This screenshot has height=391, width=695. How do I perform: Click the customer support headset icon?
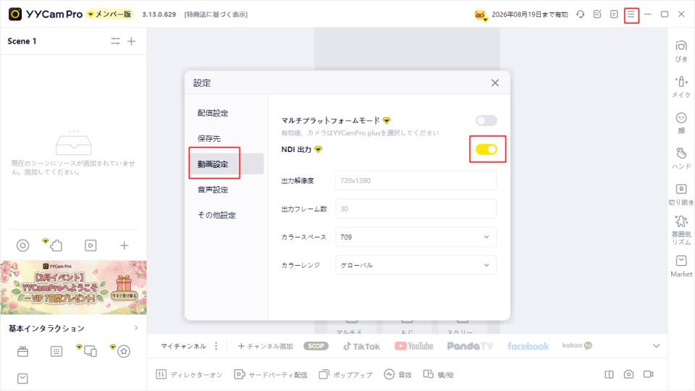pos(580,14)
